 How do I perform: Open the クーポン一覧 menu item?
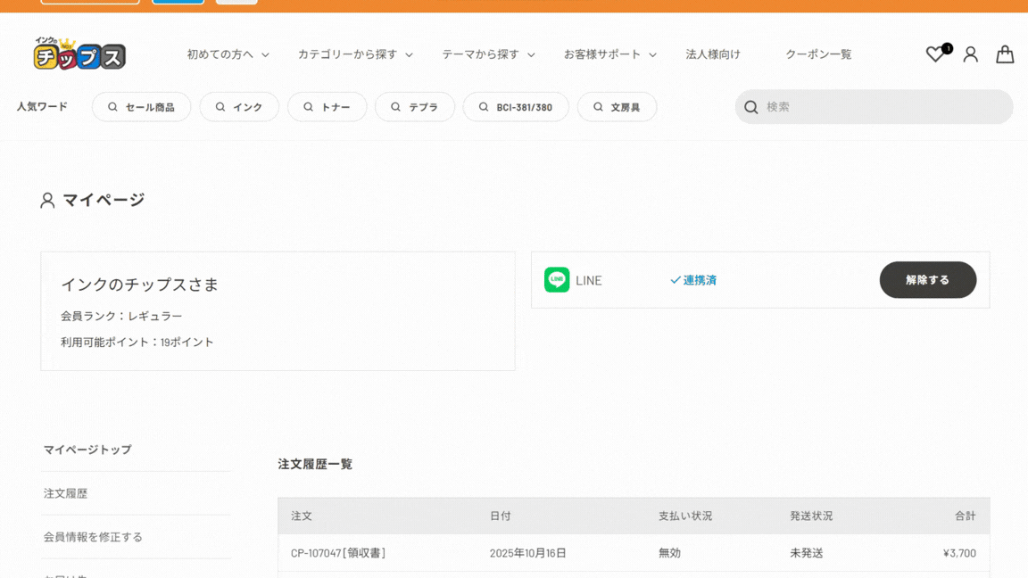817,54
